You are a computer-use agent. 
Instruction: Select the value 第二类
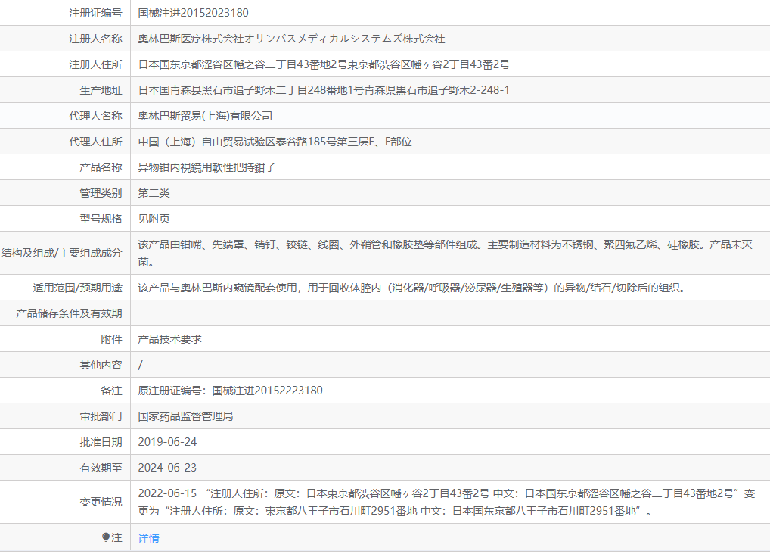click(x=154, y=193)
